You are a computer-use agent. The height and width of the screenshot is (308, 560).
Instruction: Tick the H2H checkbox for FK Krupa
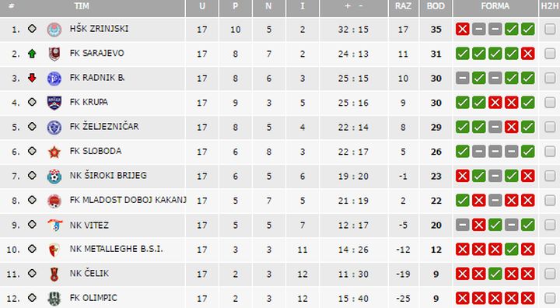point(550,103)
